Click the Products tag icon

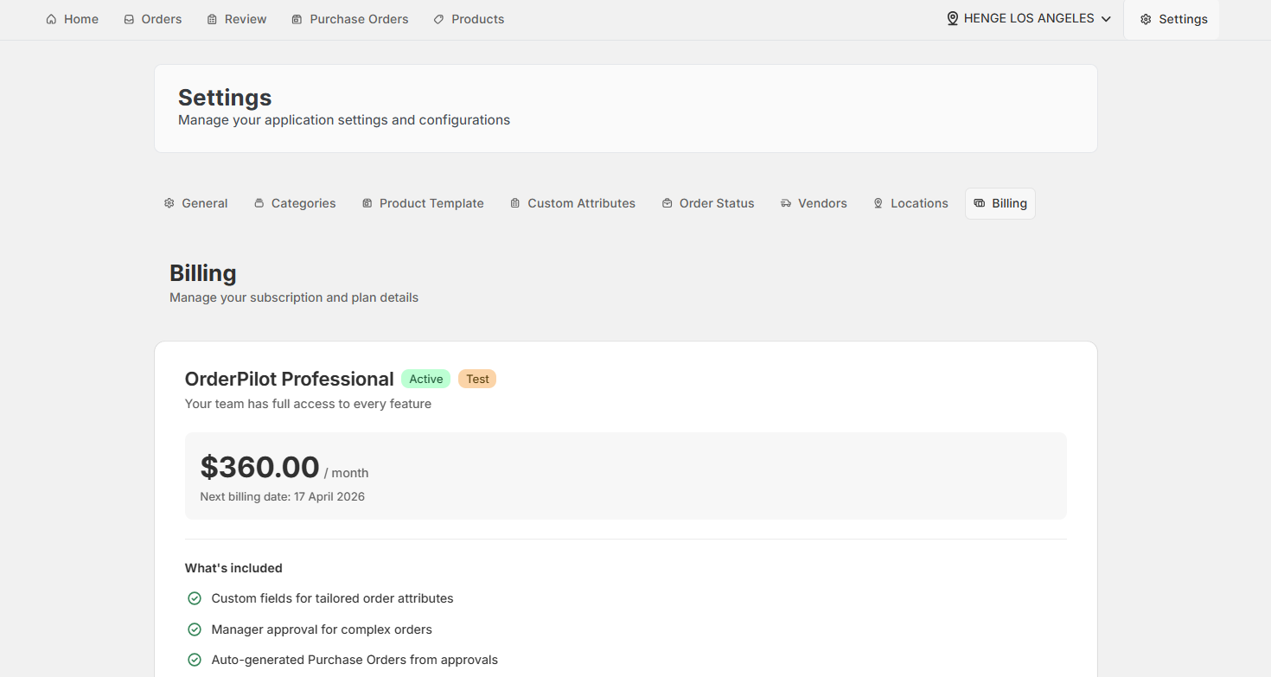[438, 19]
